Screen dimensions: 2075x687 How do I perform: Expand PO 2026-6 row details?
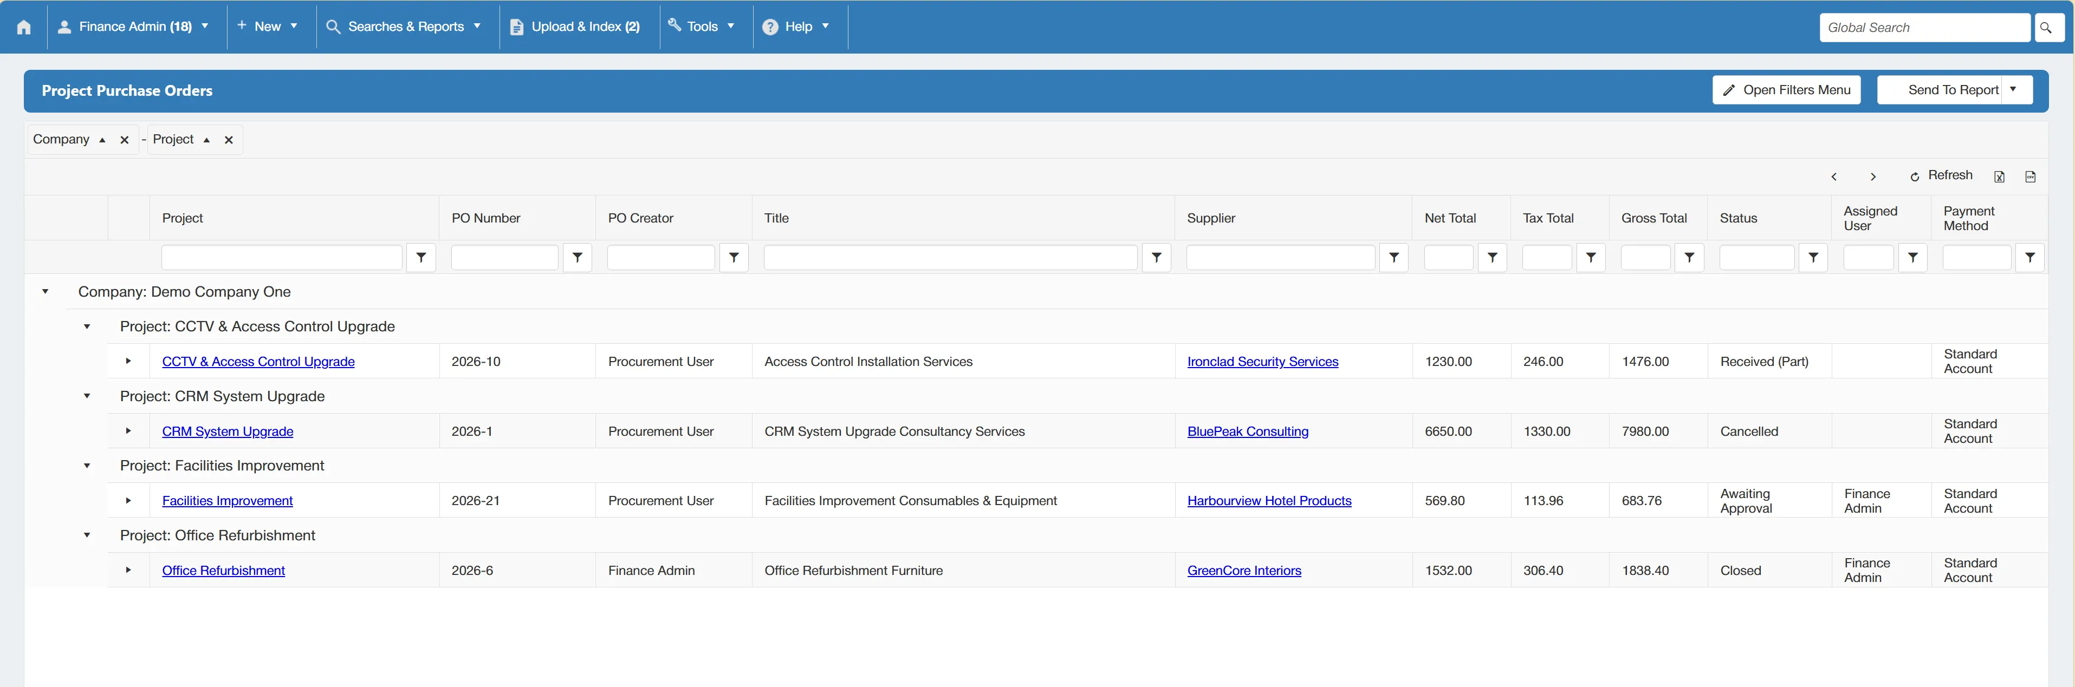click(x=128, y=571)
